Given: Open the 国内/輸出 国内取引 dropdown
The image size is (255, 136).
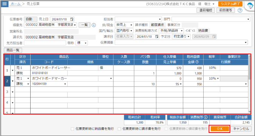Looking at the screenshot, I should click(x=124, y=31).
